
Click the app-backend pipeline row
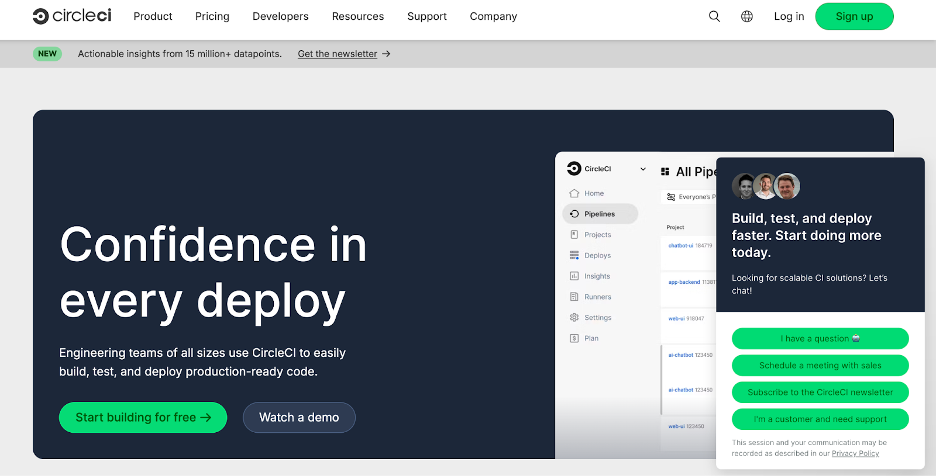click(x=689, y=289)
